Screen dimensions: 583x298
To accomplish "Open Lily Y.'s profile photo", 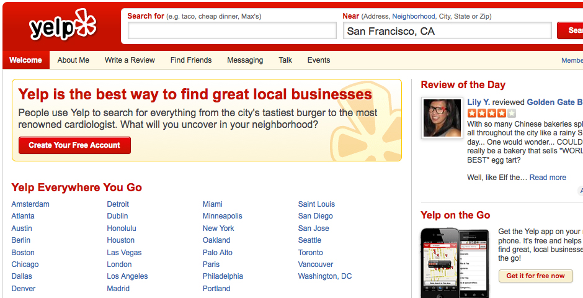I will [x=442, y=118].
